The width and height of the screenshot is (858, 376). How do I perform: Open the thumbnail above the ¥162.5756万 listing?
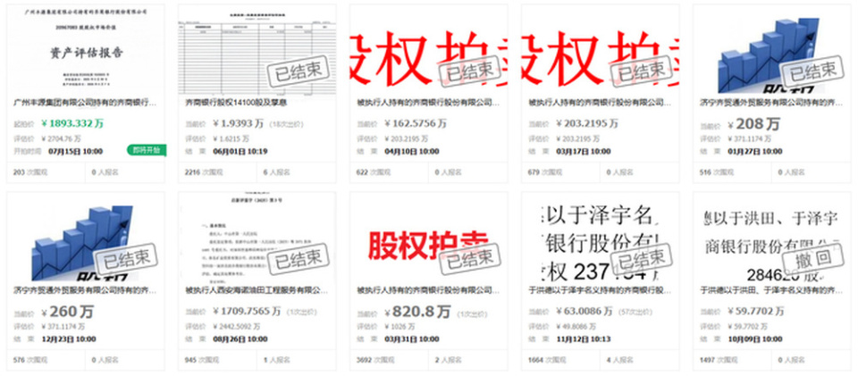click(x=429, y=50)
